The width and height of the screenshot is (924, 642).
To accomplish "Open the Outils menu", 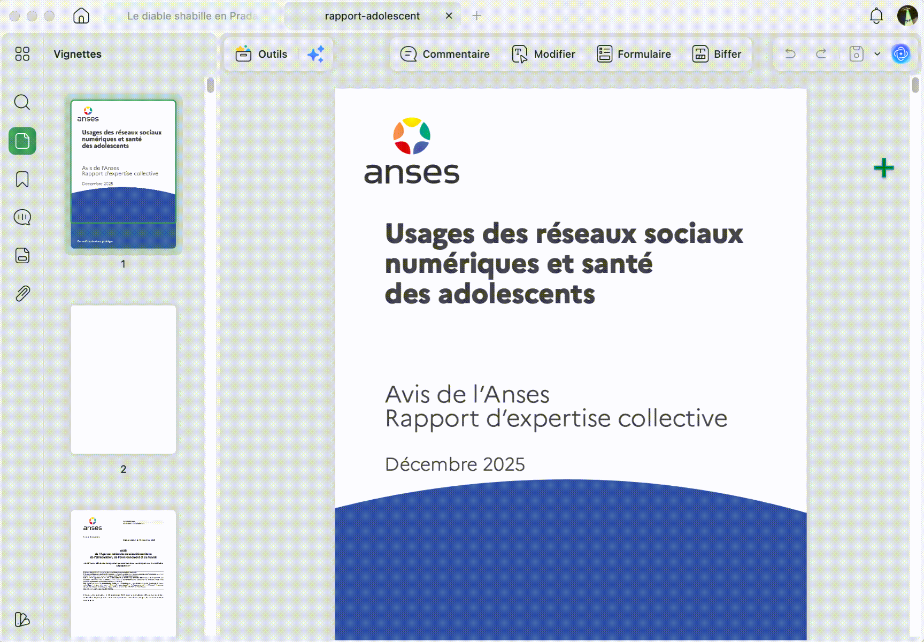I will [x=261, y=54].
